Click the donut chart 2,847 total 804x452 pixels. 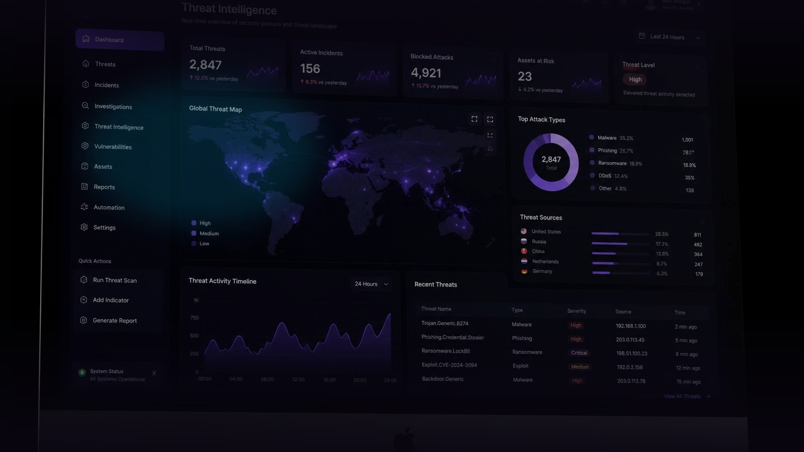pyautogui.click(x=551, y=162)
